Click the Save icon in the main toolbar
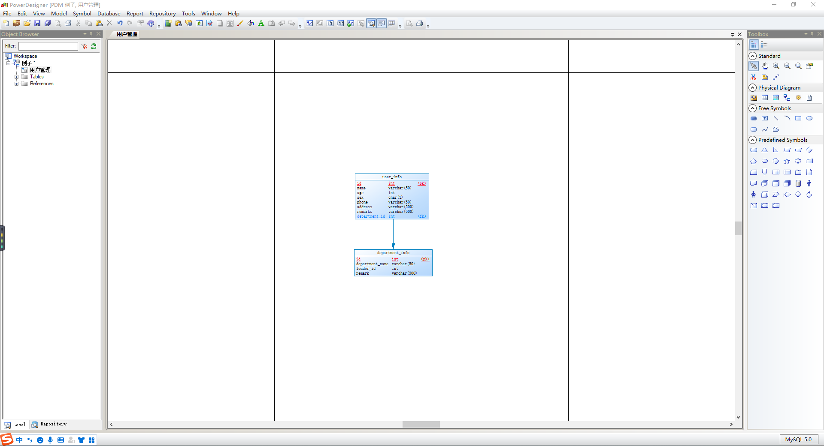 coord(37,23)
